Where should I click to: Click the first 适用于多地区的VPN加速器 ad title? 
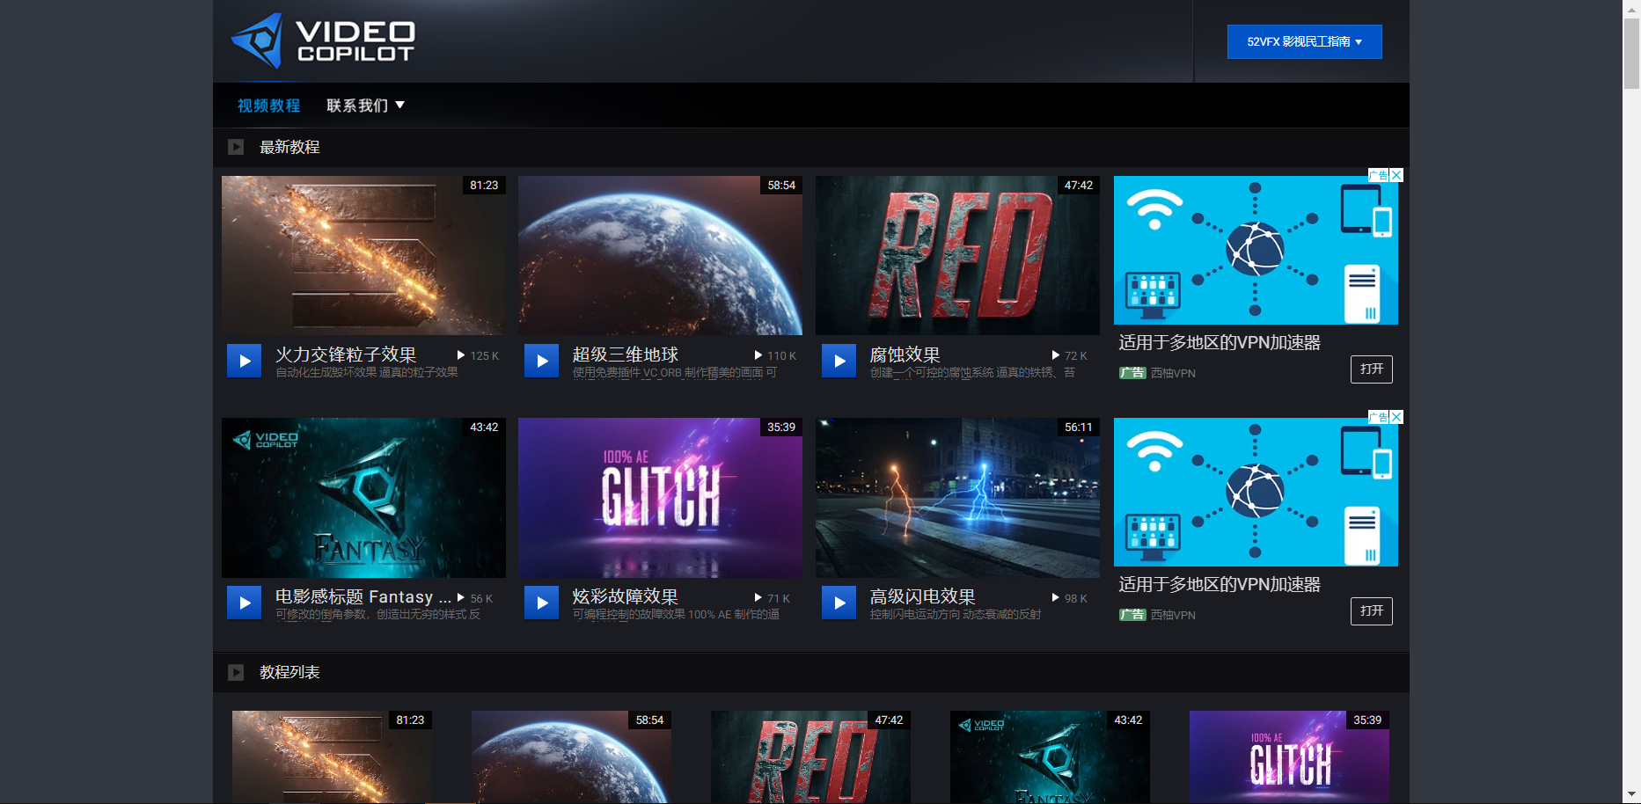[1220, 343]
